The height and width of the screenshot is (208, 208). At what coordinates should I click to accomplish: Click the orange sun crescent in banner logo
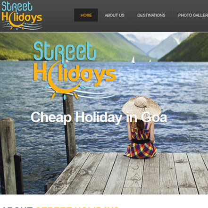[63, 80]
